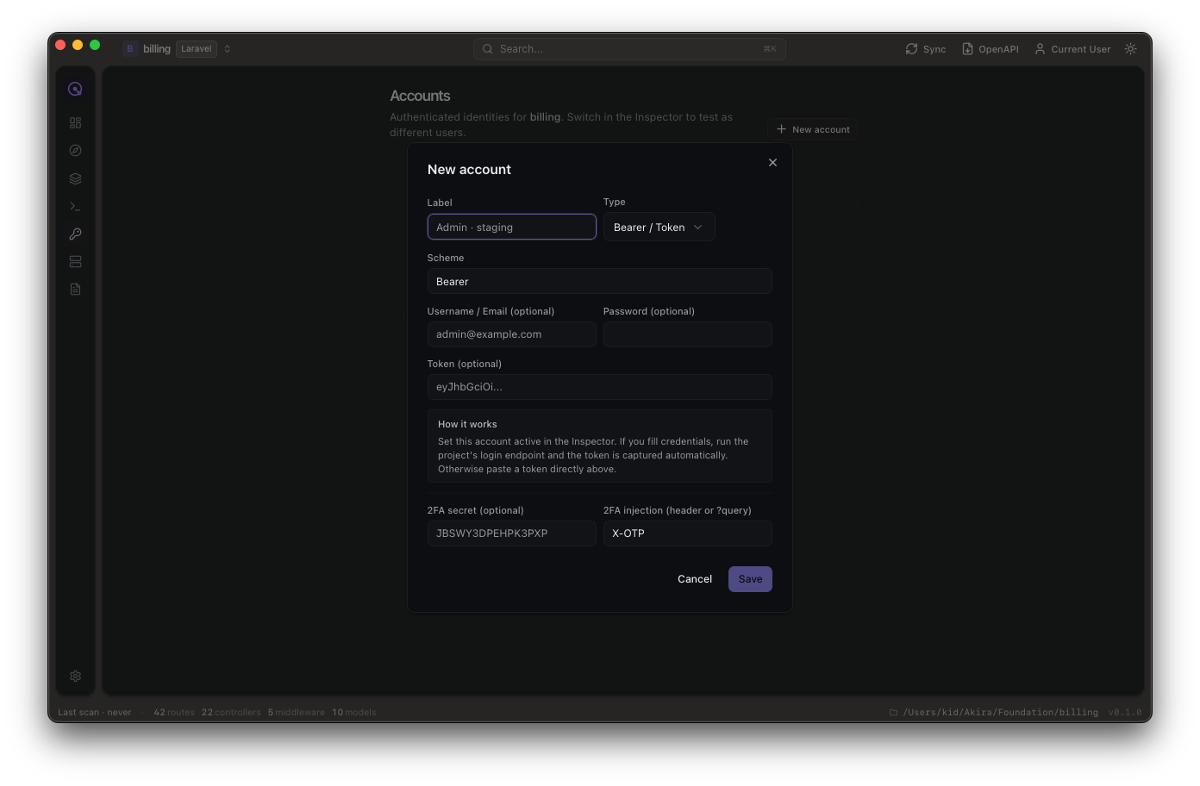Click the /Users/kid/Akira/Foundation/billing path
The height and width of the screenshot is (786, 1200).
point(1000,712)
